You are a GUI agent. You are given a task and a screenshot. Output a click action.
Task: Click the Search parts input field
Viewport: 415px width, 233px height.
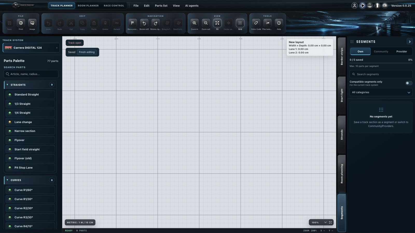point(31,74)
